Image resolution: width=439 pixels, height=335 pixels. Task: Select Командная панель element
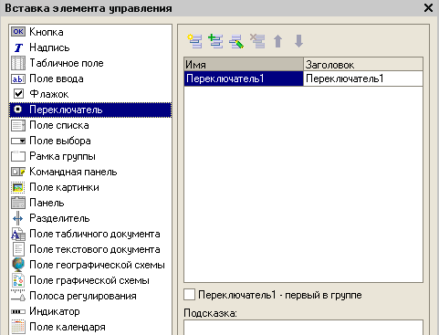click(x=90, y=172)
